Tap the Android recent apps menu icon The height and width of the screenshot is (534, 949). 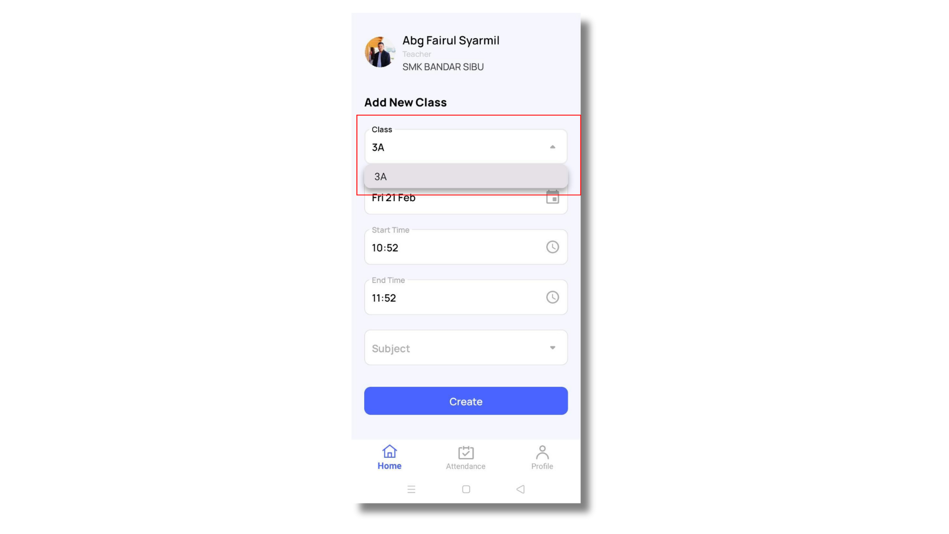click(411, 489)
